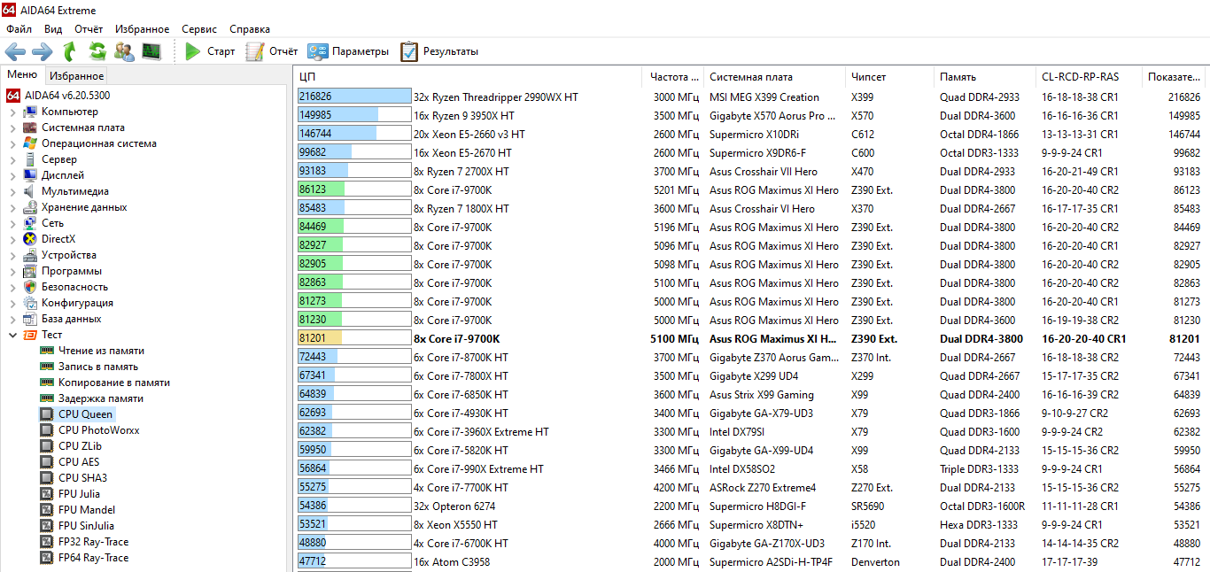Image resolution: width=1210 pixels, height=572 pixels.
Task: Open the system monitor graph icon
Action: click(151, 51)
